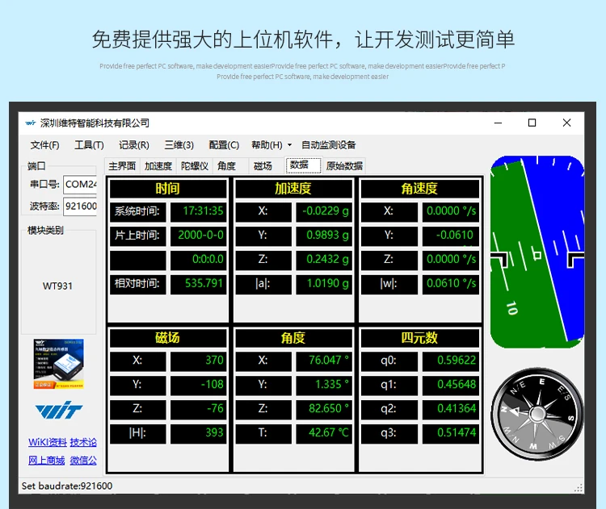This screenshot has width=606, height=509.
Task: Click status bar text Set baudrate:921600
Action: (67, 486)
